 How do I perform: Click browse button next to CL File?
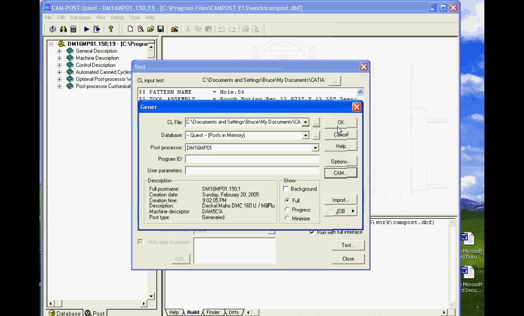pos(316,122)
